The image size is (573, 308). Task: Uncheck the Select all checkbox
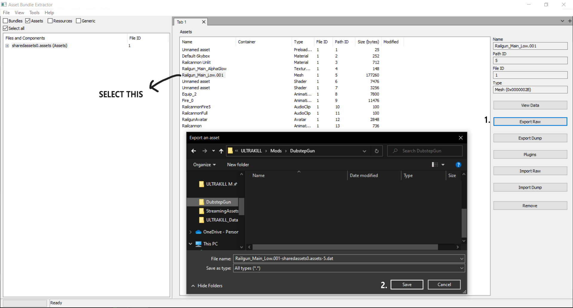tap(5, 28)
